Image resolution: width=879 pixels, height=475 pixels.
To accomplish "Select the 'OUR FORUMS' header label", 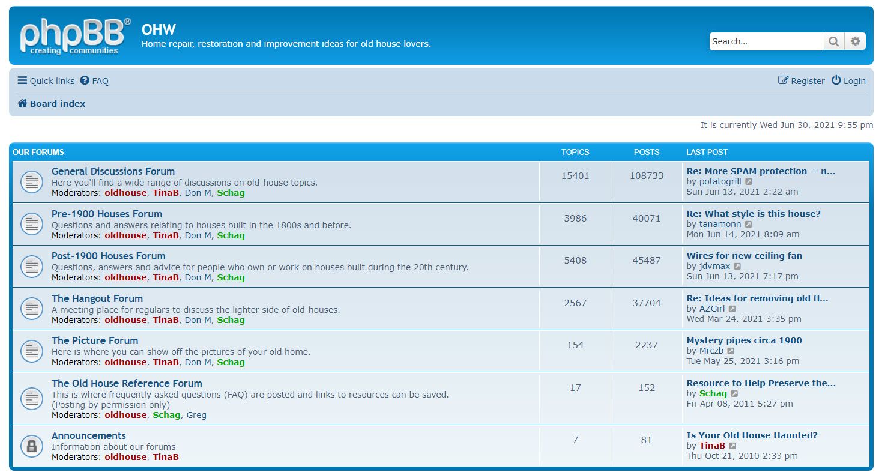I will click(38, 152).
